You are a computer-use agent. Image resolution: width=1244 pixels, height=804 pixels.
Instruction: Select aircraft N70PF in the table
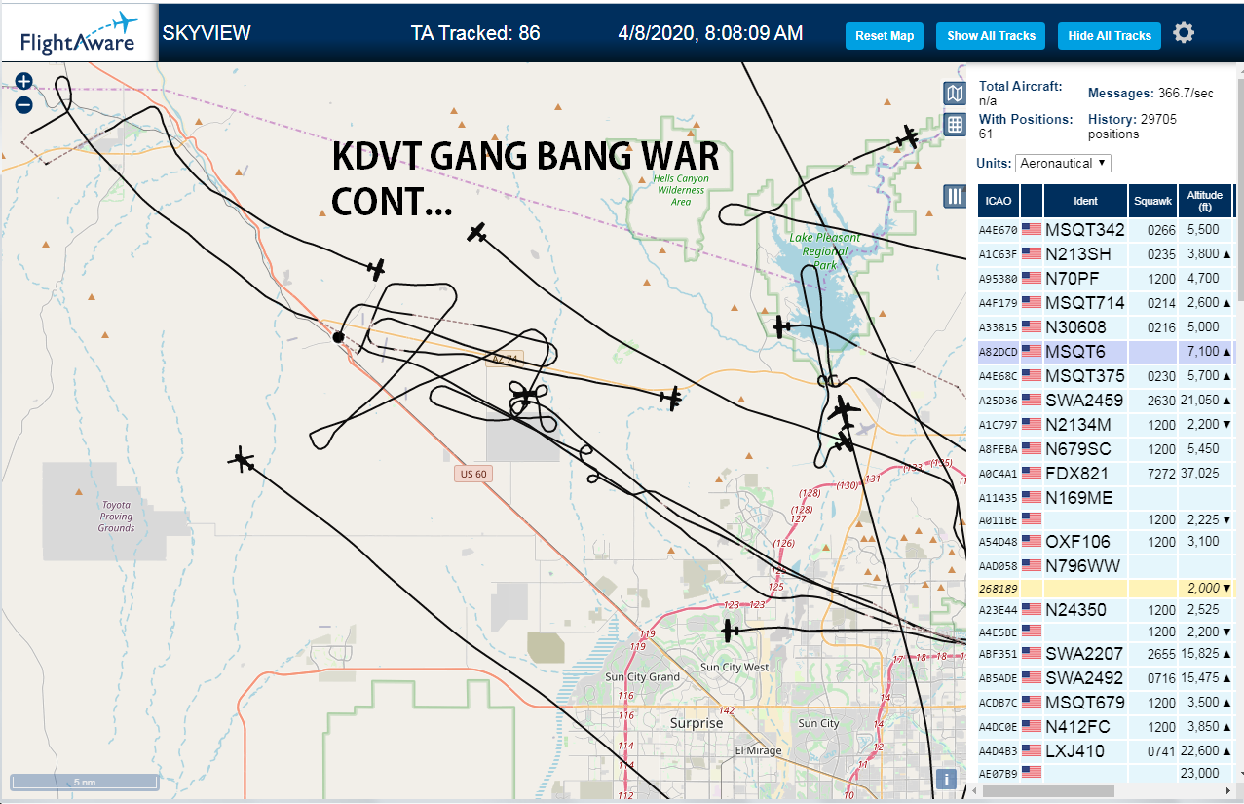pyautogui.click(x=1107, y=279)
